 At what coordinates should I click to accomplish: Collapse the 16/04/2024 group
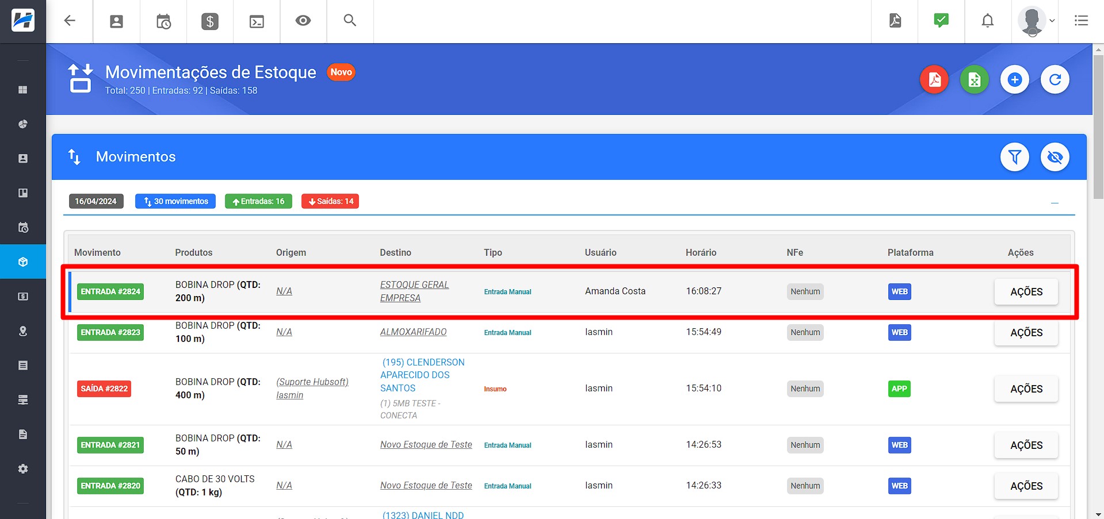pyautogui.click(x=1055, y=203)
